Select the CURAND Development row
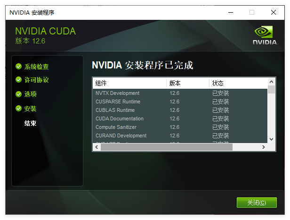Screen dimensions: 290x220 (x=180, y=136)
